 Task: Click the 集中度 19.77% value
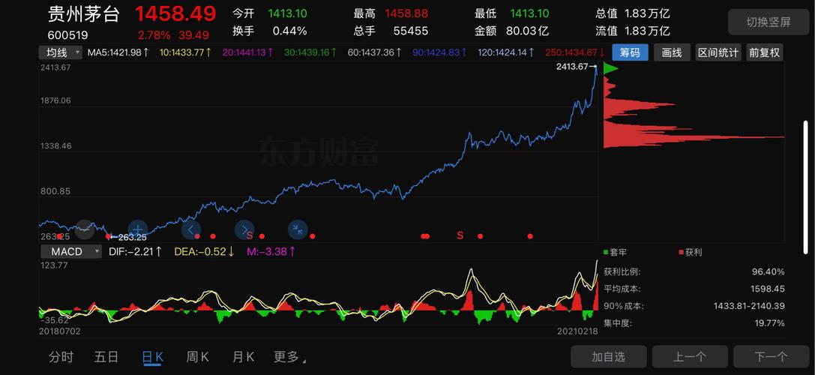point(770,323)
